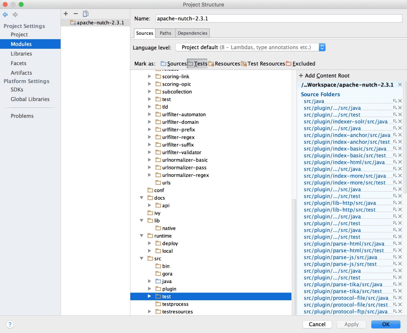Click the OK button

coord(385,324)
